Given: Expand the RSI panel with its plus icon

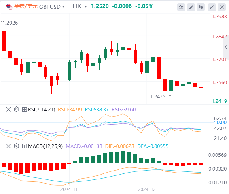Looking at the screenshot, I should [24, 109].
